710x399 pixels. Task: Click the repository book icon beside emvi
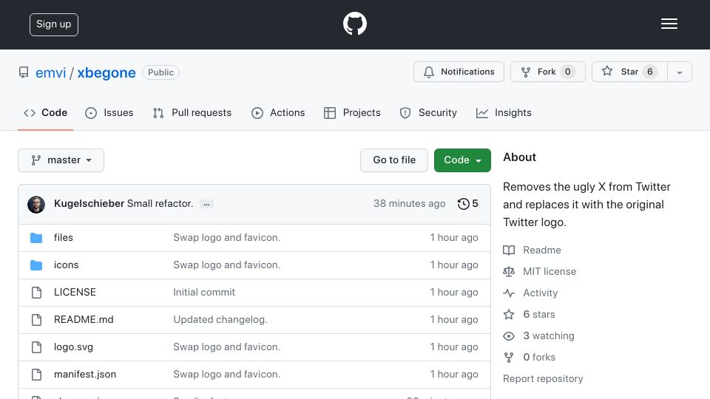point(24,72)
